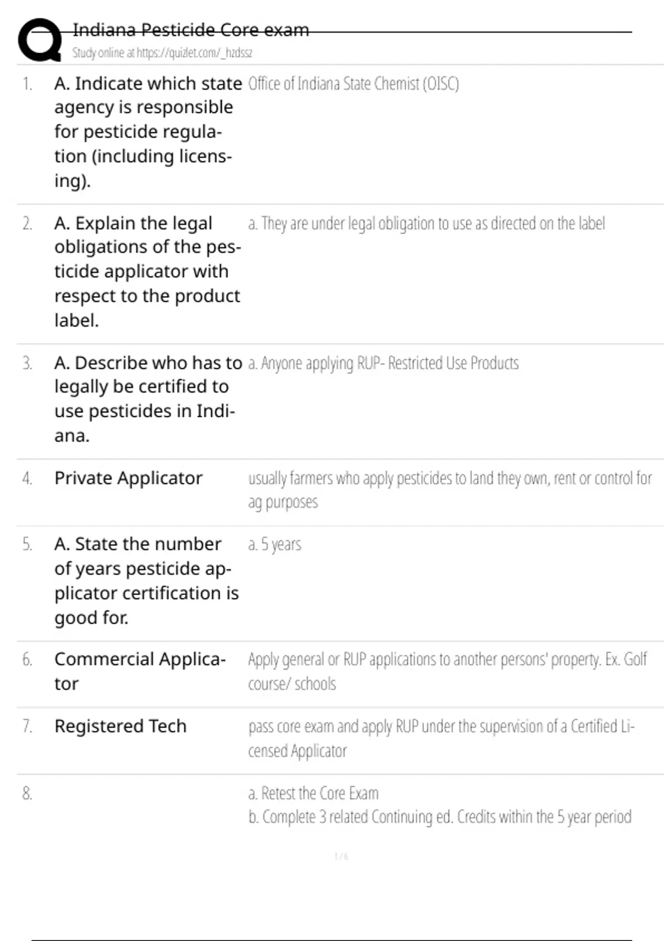Select the Private Applicator term
Screen dimensions: 664x941
pos(128,478)
